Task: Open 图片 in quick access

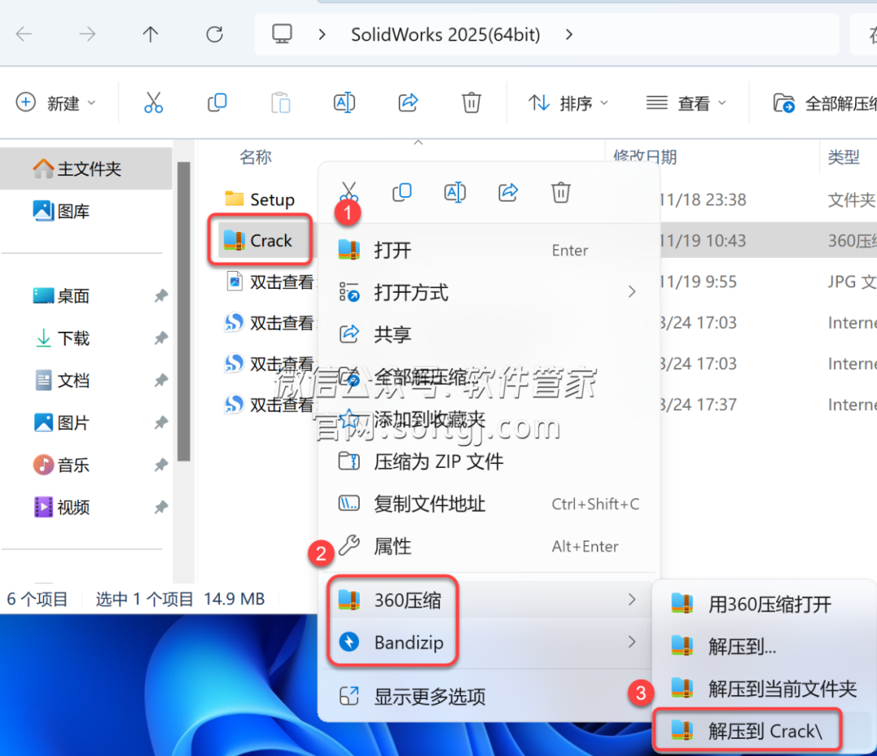Action: (62, 423)
